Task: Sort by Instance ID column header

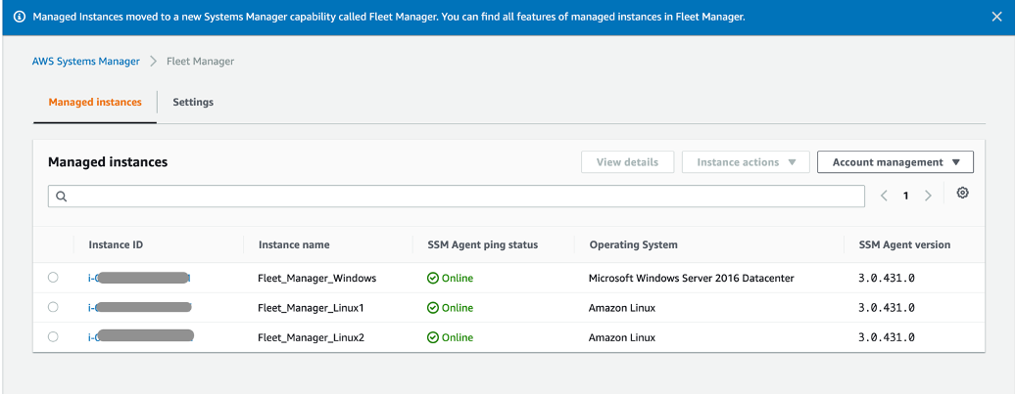Action: point(116,245)
